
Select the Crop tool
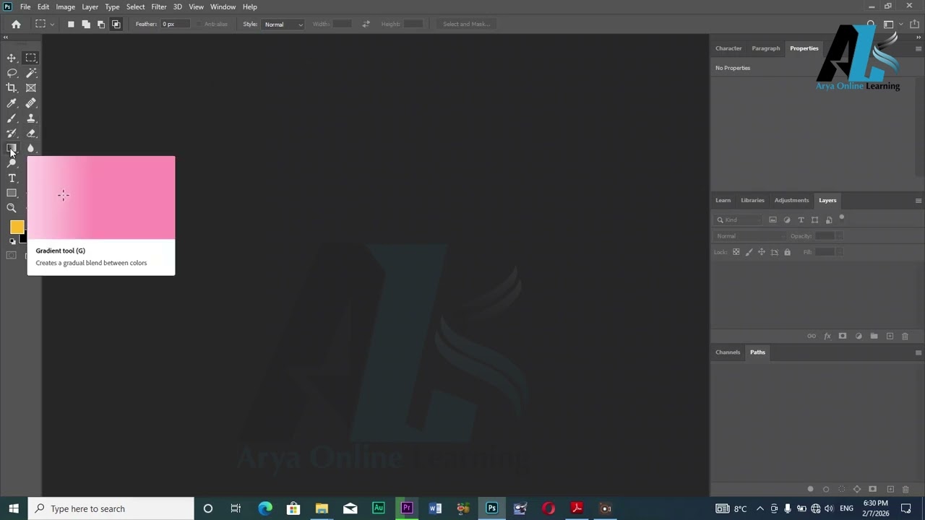(x=12, y=88)
